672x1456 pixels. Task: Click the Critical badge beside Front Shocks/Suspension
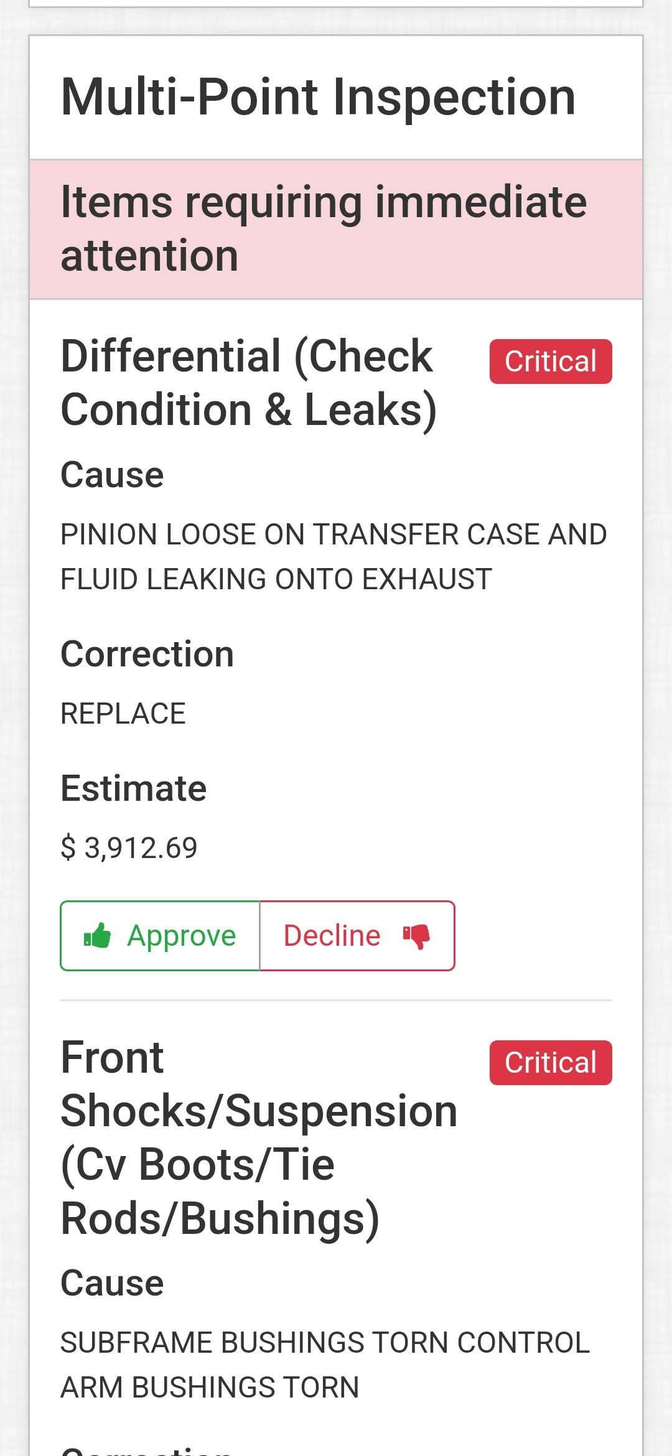point(550,1063)
